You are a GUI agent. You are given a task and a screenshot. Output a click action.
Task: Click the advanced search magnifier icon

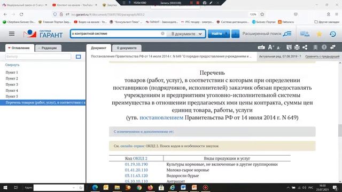point(287,34)
